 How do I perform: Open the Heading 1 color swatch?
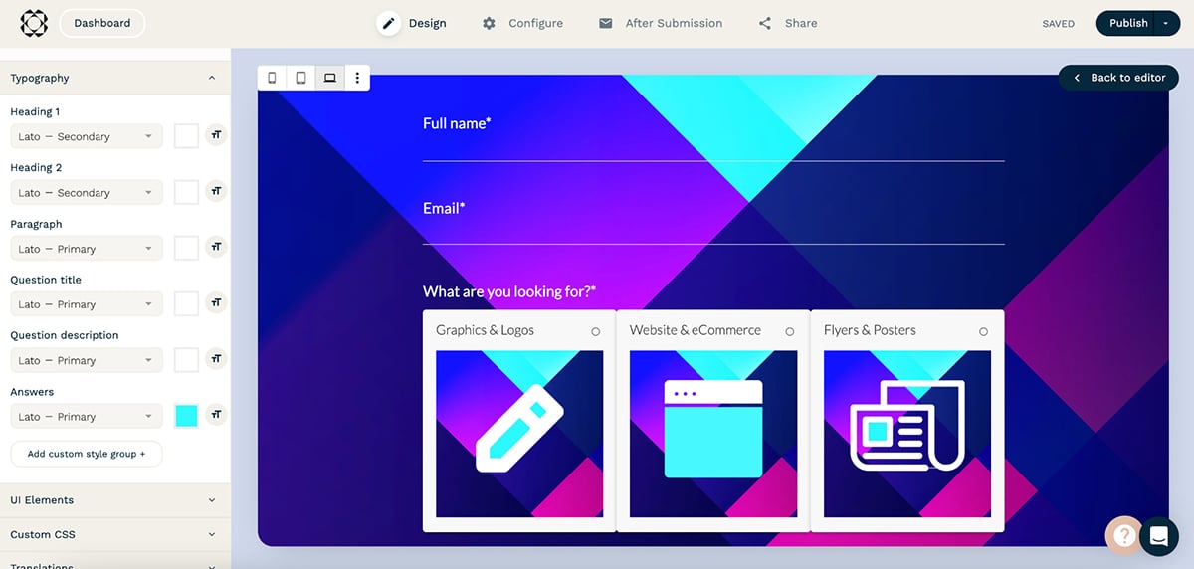[x=186, y=136]
